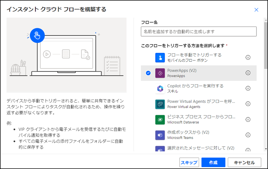This screenshot has width=268, height=169.
Task: Click the green Microsoft Dataverse icon
Action: (x=160, y=120)
